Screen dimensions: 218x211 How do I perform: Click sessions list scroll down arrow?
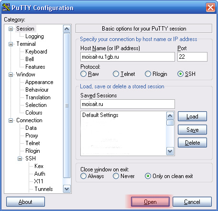click(x=170, y=151)
